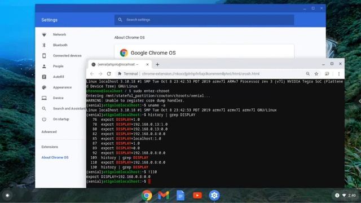Bookmark this page with star icon
The width and height of the screenshot is (361, 203).
(316, 74)
